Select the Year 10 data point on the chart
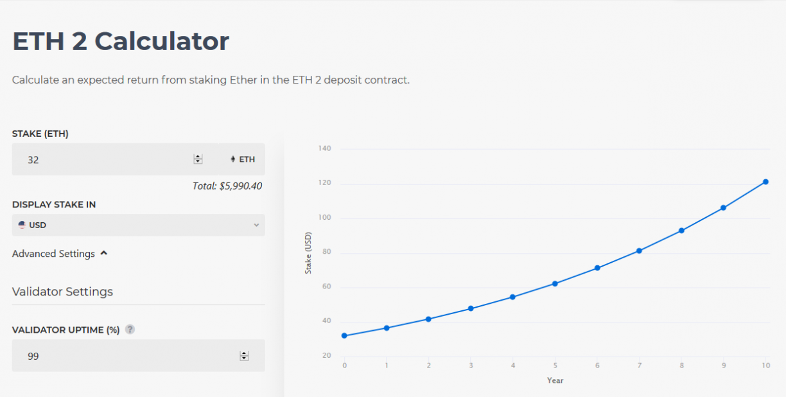 tap(765, 182)
